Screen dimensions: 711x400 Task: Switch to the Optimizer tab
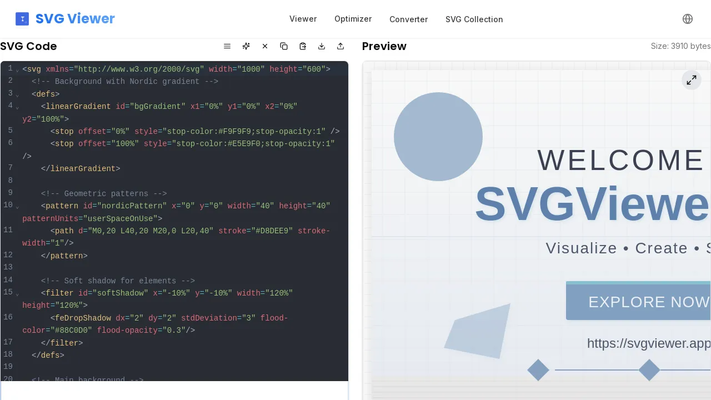coord(353,19)
